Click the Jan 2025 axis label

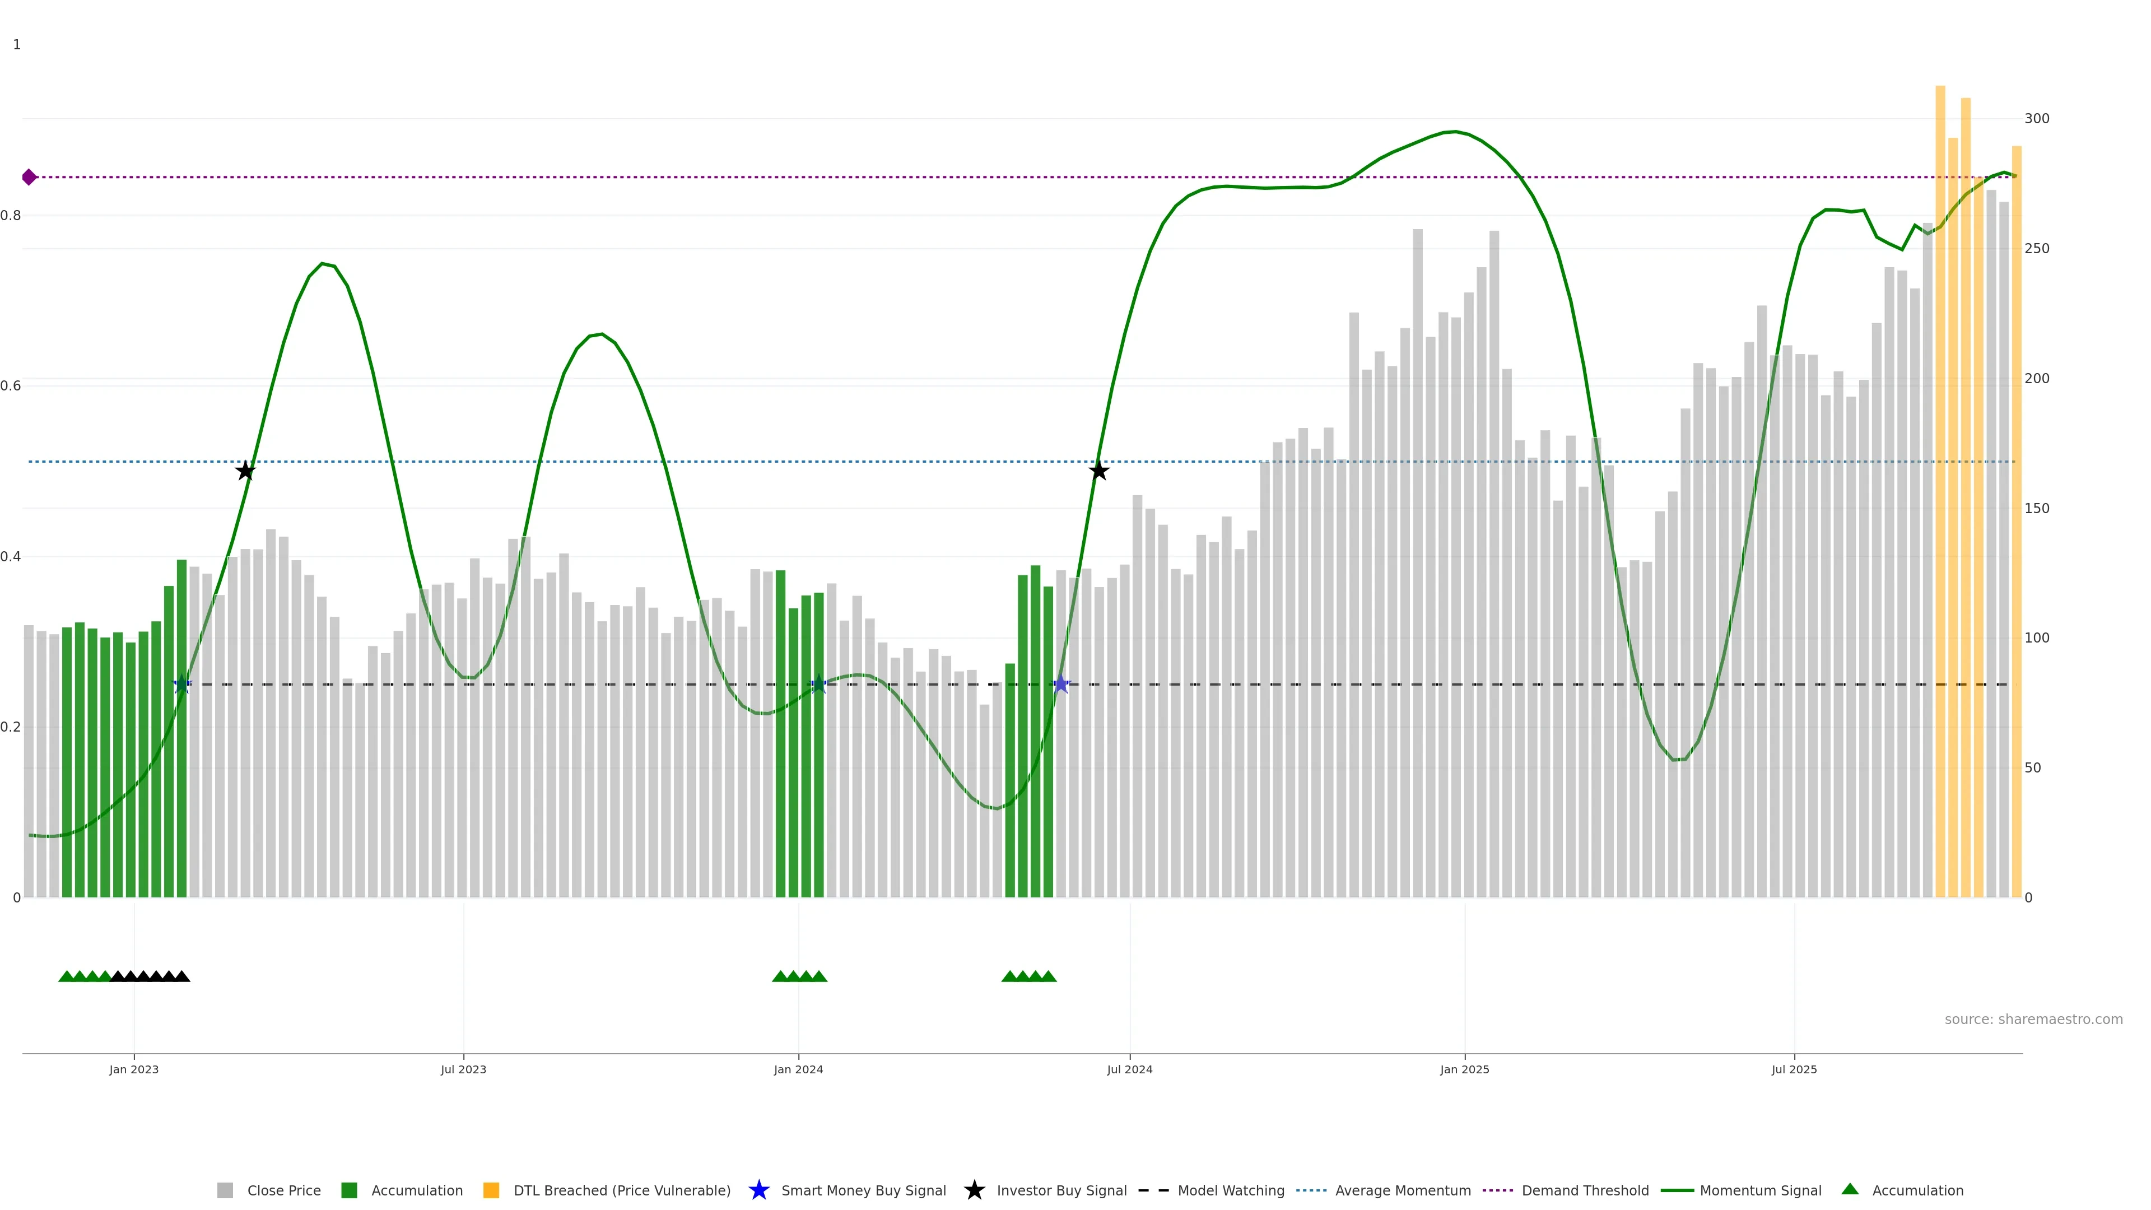[x=1464, y=1070]
